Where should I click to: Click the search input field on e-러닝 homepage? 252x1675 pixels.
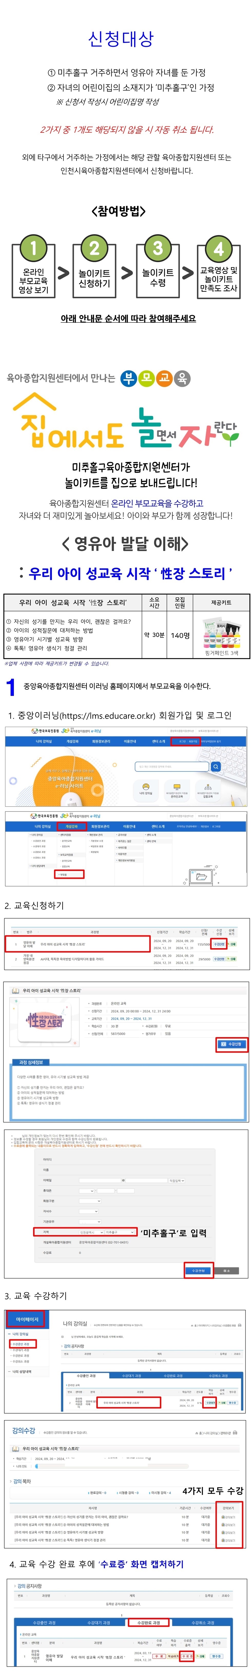click(172, 767)
